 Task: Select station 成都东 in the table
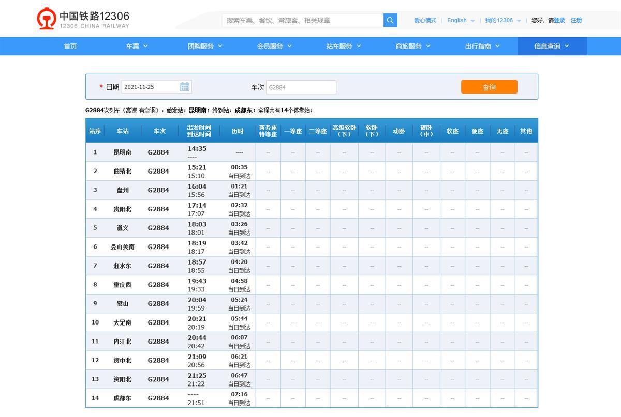(x=123, y=398)
